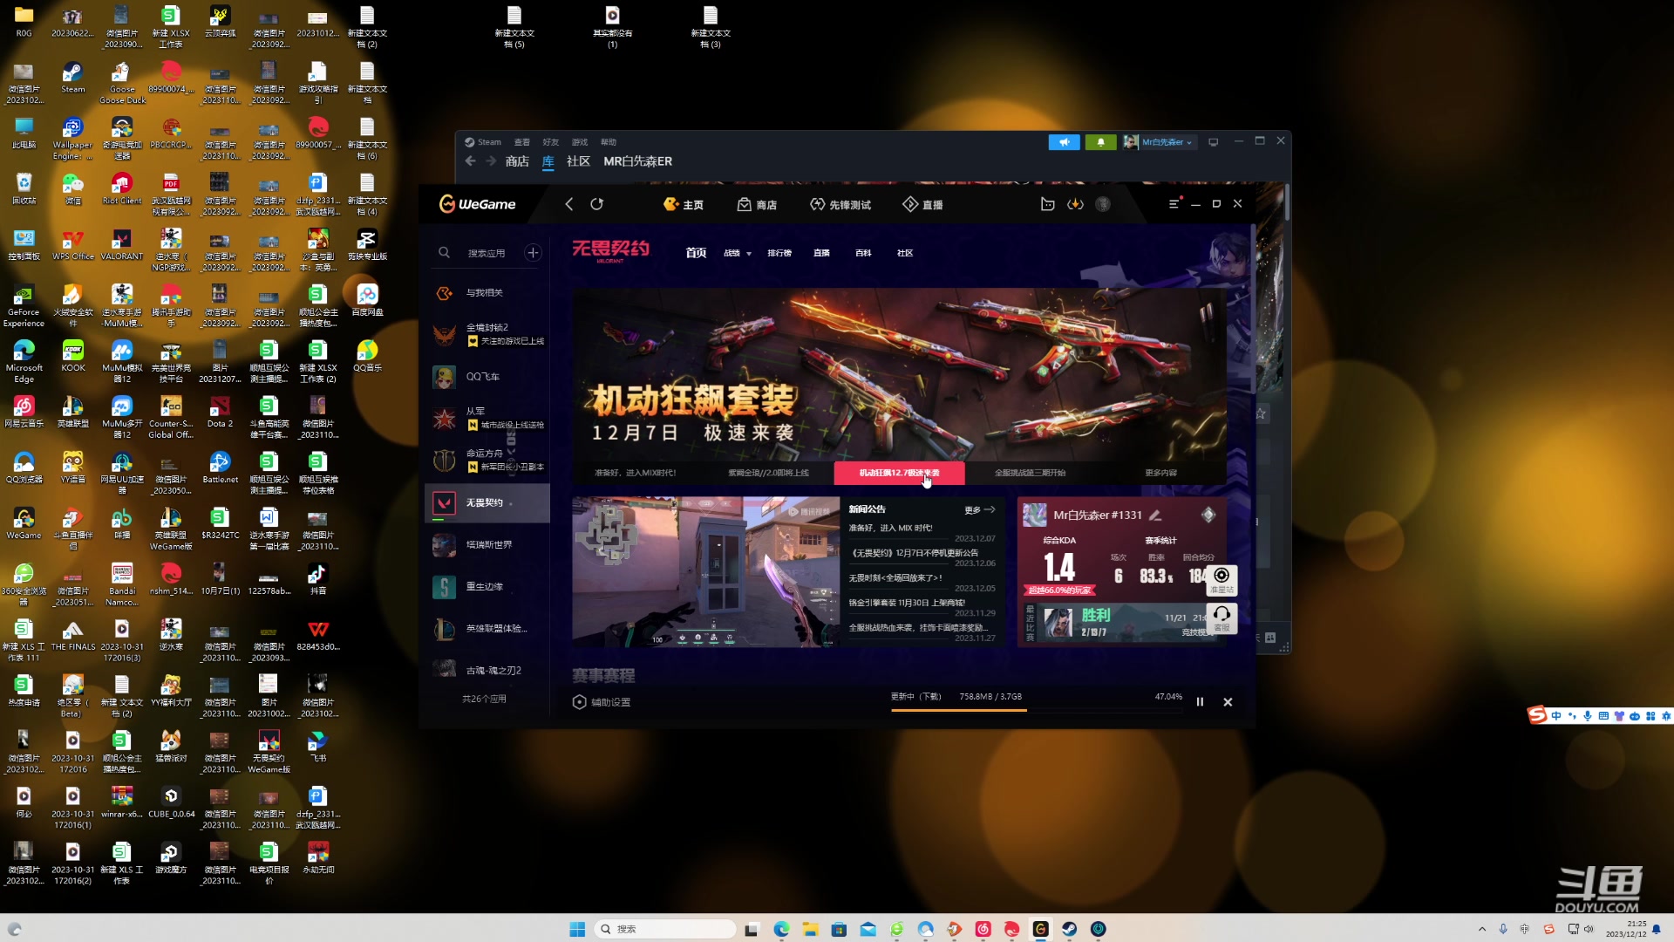Open the WeGame downloads manager icon
1674x942 pixels.
pos(1075,204)
